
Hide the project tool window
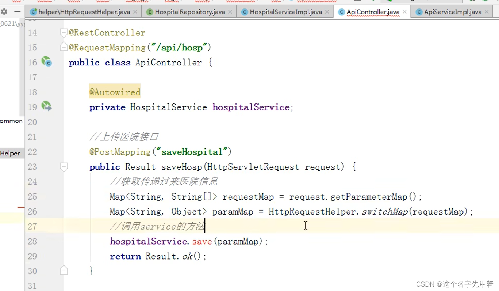[17, 12]
